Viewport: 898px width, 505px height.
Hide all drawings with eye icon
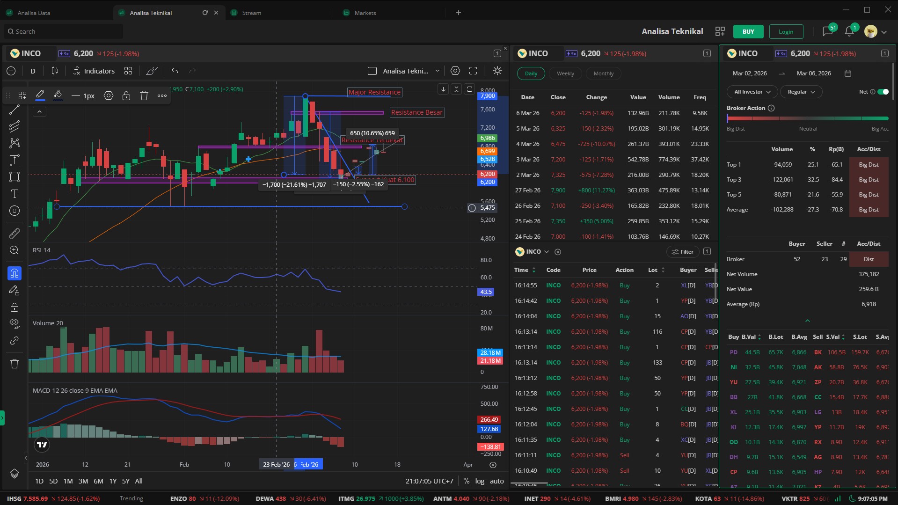pos(15,323)
